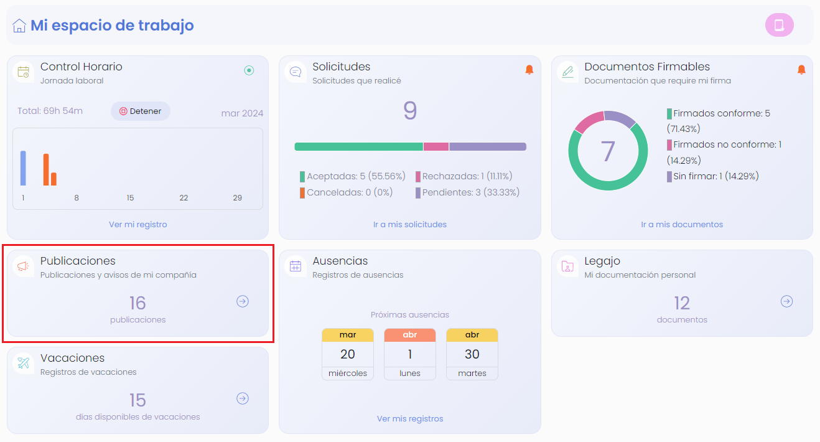Open the Ver mi registro link
Viewport: 820px width, 442px height.
click(x=137, y=224)
